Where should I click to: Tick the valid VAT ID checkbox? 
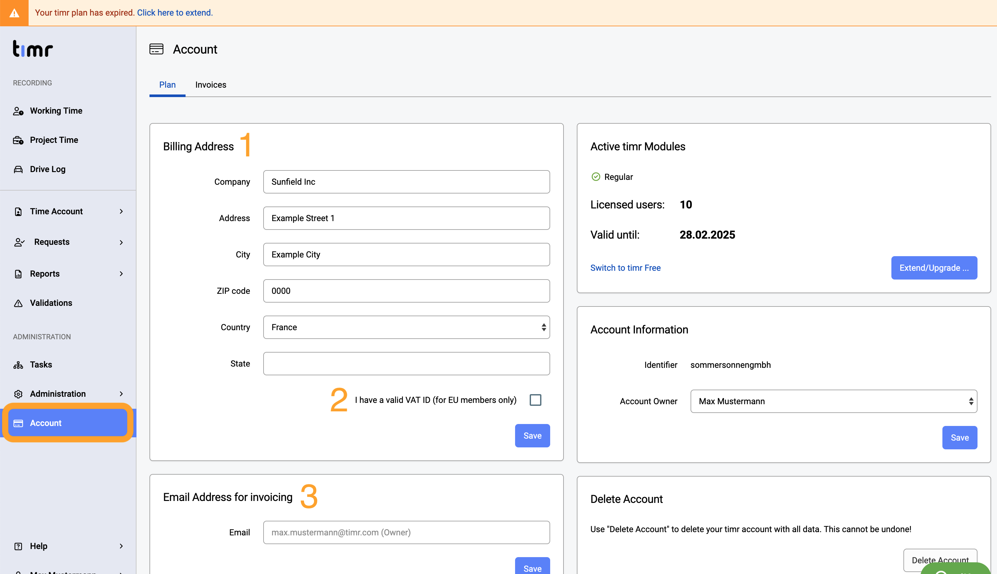(x=536, y=400)
